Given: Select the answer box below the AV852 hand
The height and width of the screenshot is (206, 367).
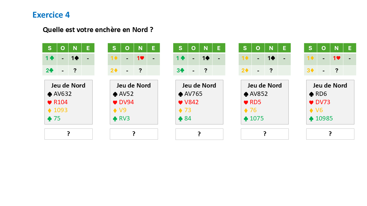Looking at the screenshot, I should coord(265,134).
